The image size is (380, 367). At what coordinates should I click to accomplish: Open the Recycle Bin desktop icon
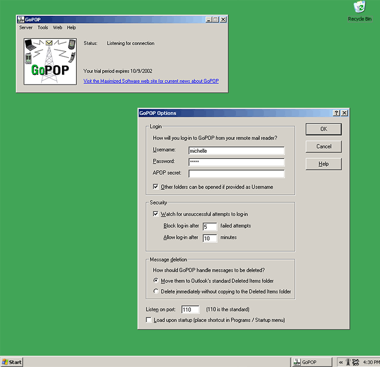tap(359, 11)
